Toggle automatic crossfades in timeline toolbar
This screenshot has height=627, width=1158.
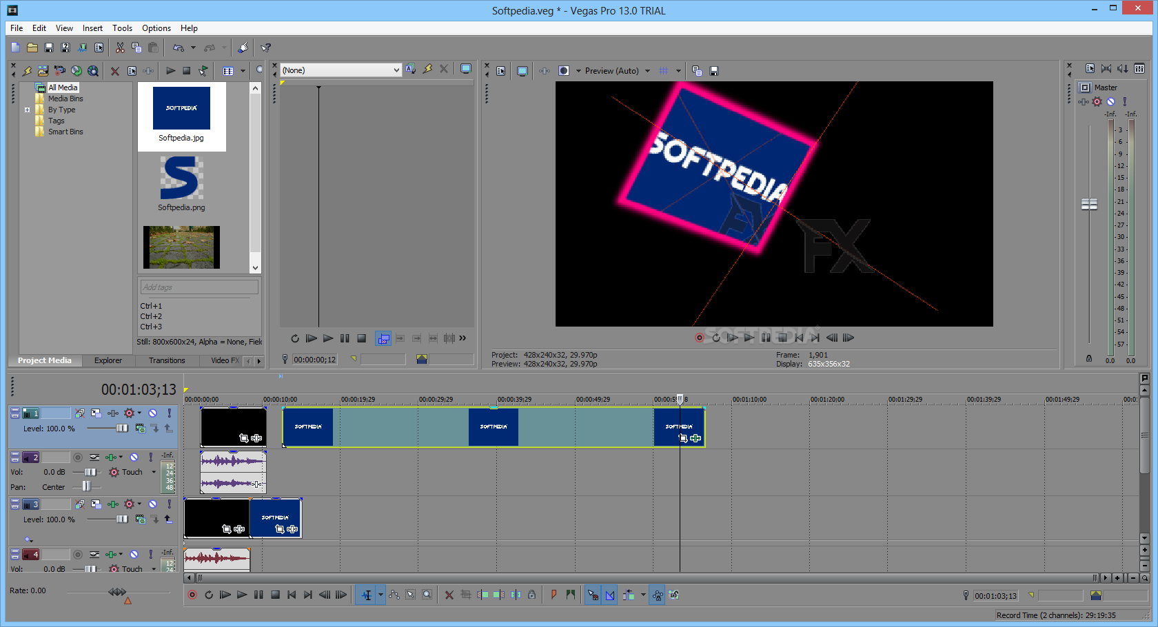[610, 595]
